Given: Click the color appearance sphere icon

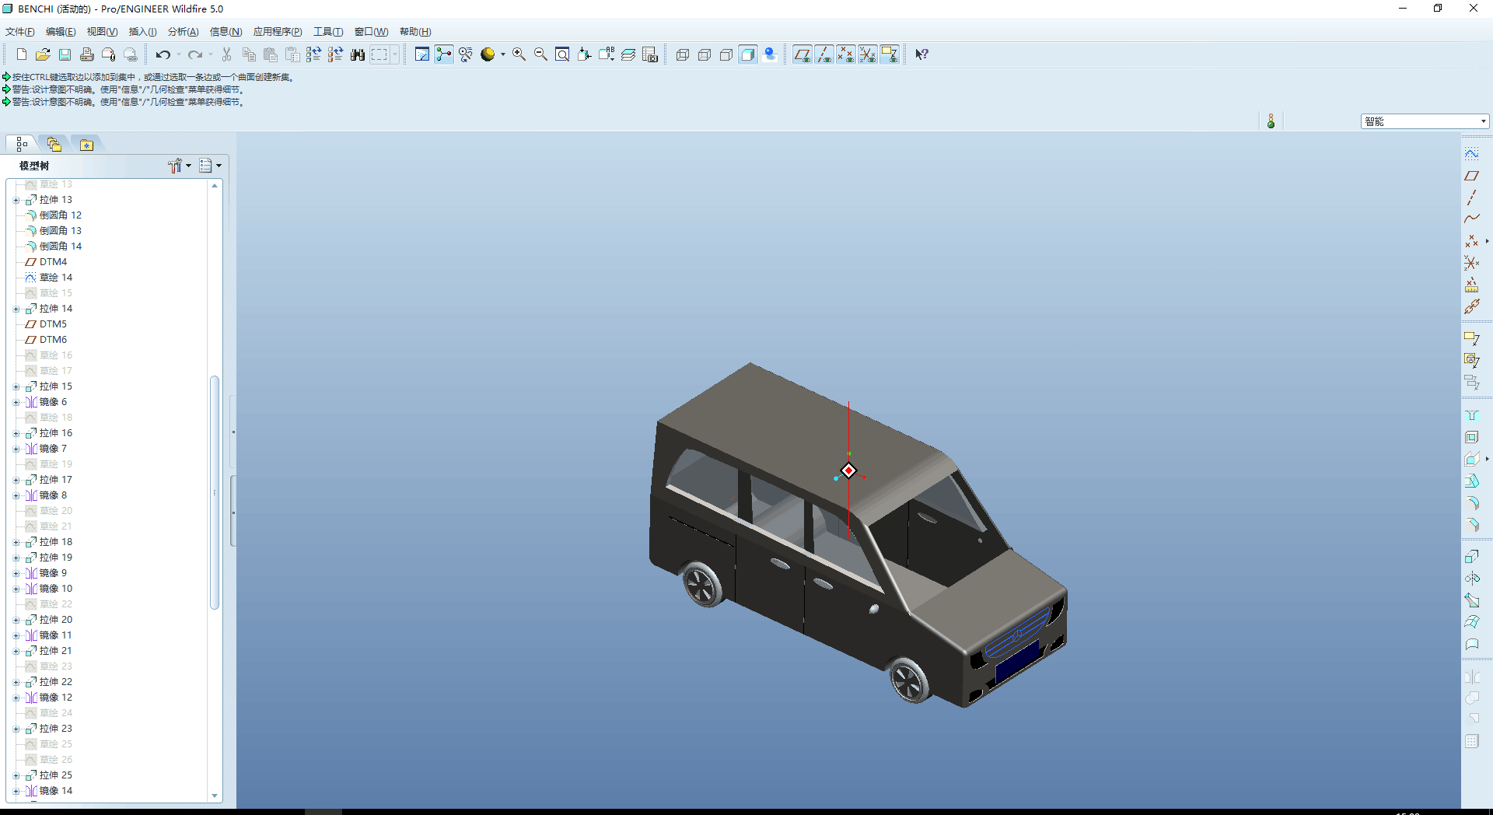Looking at the screenshot, I should tap(488, 54).
